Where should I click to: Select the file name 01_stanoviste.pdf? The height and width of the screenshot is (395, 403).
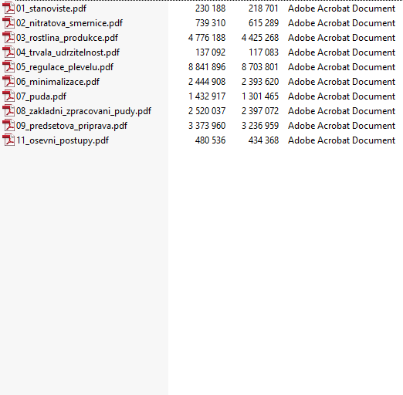(x=51, y=8)
